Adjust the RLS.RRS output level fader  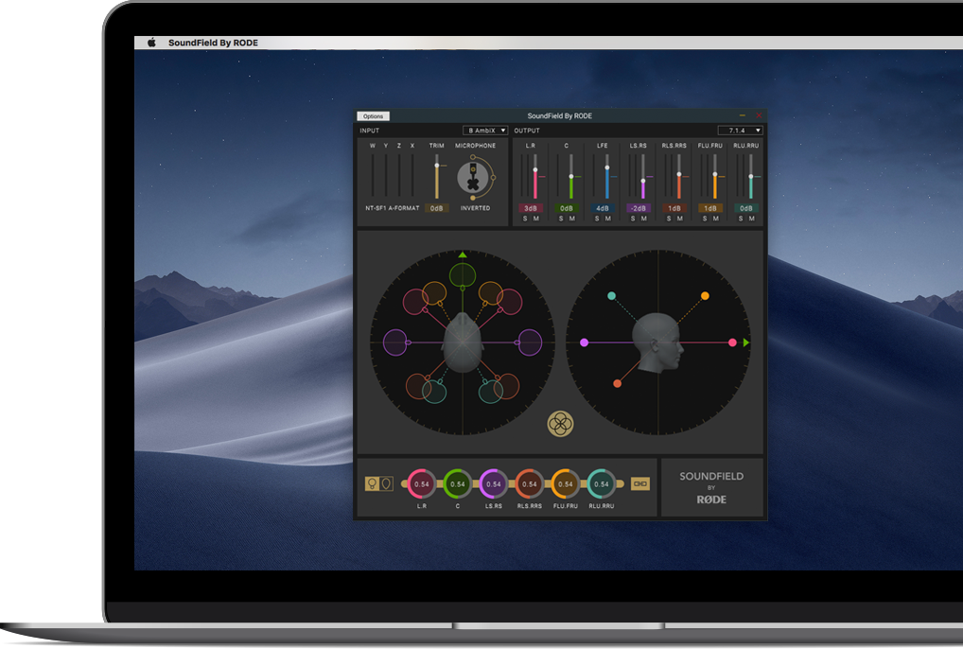click(678, 177)
